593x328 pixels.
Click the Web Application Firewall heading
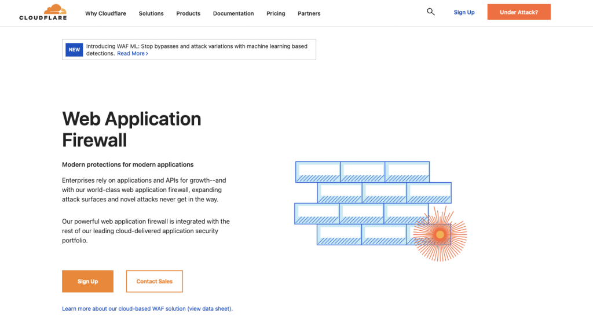[131, 129]
